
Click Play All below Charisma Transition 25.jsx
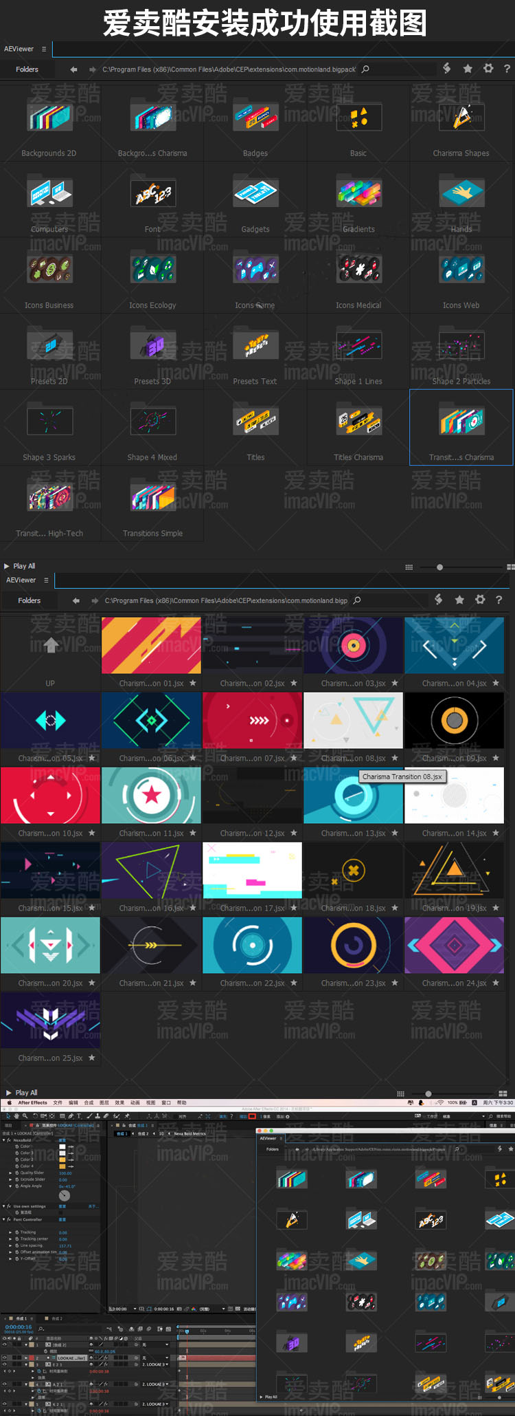[x=22, y=1093]
